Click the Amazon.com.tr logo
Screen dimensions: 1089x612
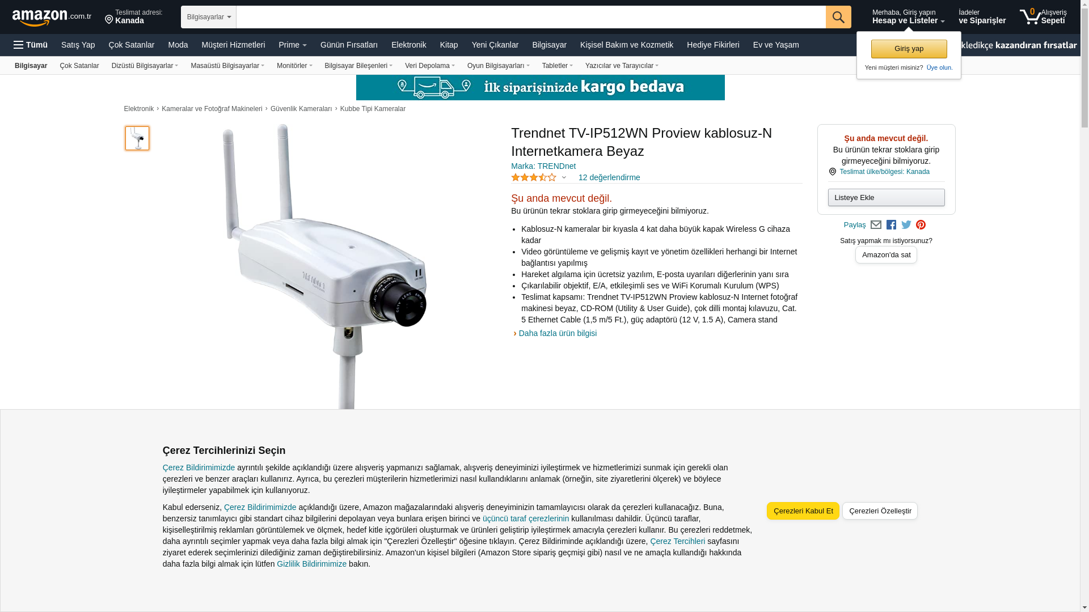(x=52, y=18)
